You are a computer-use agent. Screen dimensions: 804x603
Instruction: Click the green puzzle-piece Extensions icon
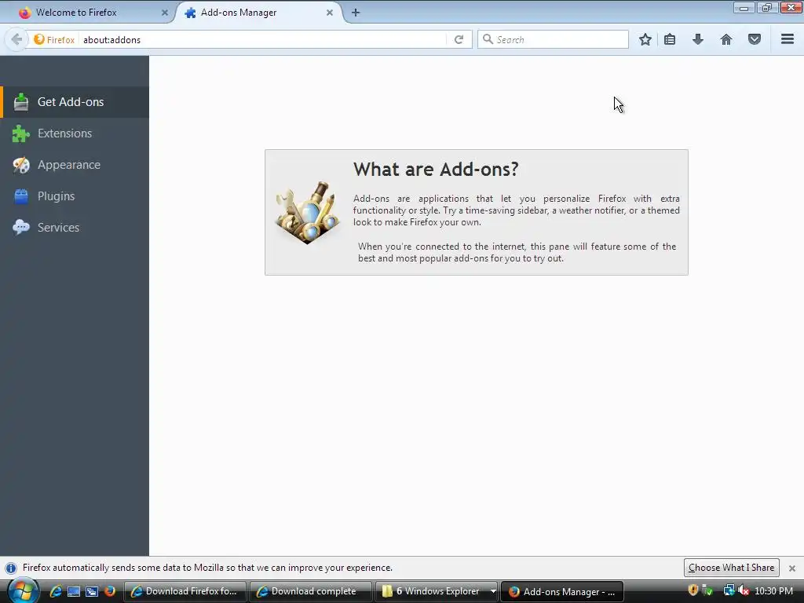click(x=21, y=133)
